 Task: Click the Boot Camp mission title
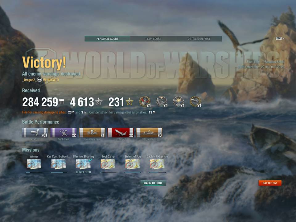coord(108,156)
